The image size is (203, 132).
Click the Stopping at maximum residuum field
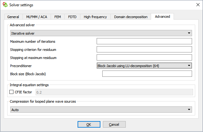144,57
